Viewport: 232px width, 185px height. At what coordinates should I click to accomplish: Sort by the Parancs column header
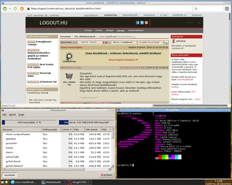(x=22, y=130)
